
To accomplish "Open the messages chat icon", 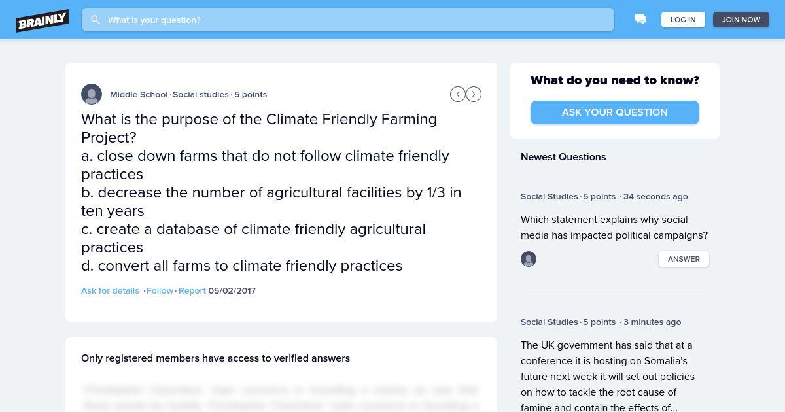I will click(640, 20).
